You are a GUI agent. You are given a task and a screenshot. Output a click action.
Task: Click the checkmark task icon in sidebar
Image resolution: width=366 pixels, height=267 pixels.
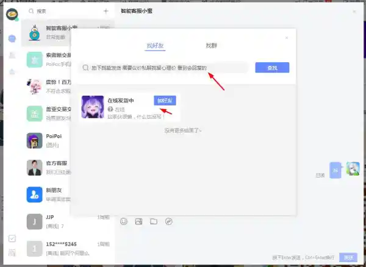[12, 238]
